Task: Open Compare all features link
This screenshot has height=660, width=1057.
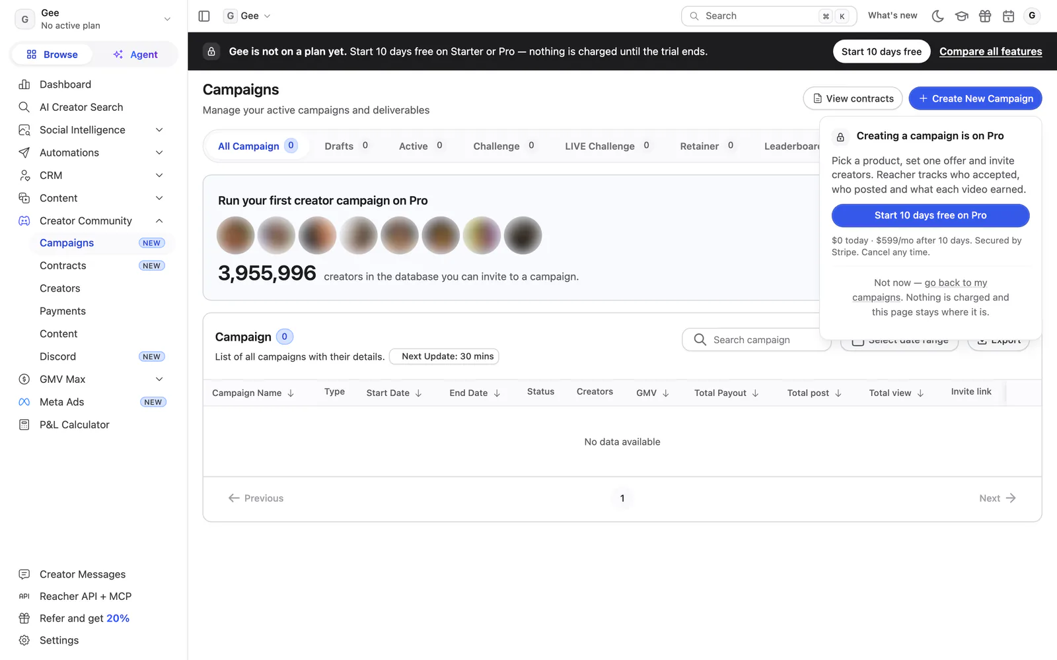Action: (x=990, y=51)
